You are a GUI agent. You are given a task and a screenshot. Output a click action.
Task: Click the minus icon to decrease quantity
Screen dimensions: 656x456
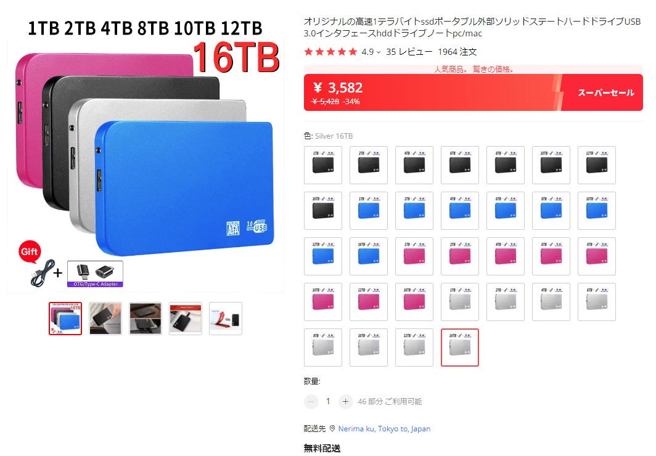point(311,402)
